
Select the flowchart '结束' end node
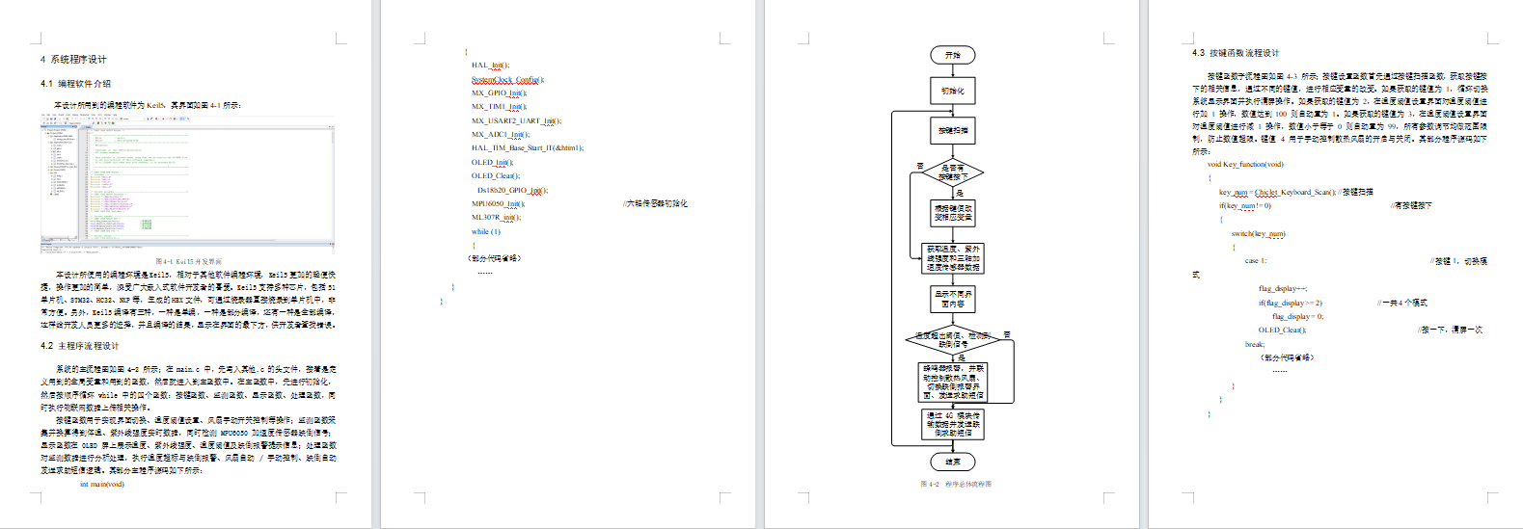pos(953,462)
